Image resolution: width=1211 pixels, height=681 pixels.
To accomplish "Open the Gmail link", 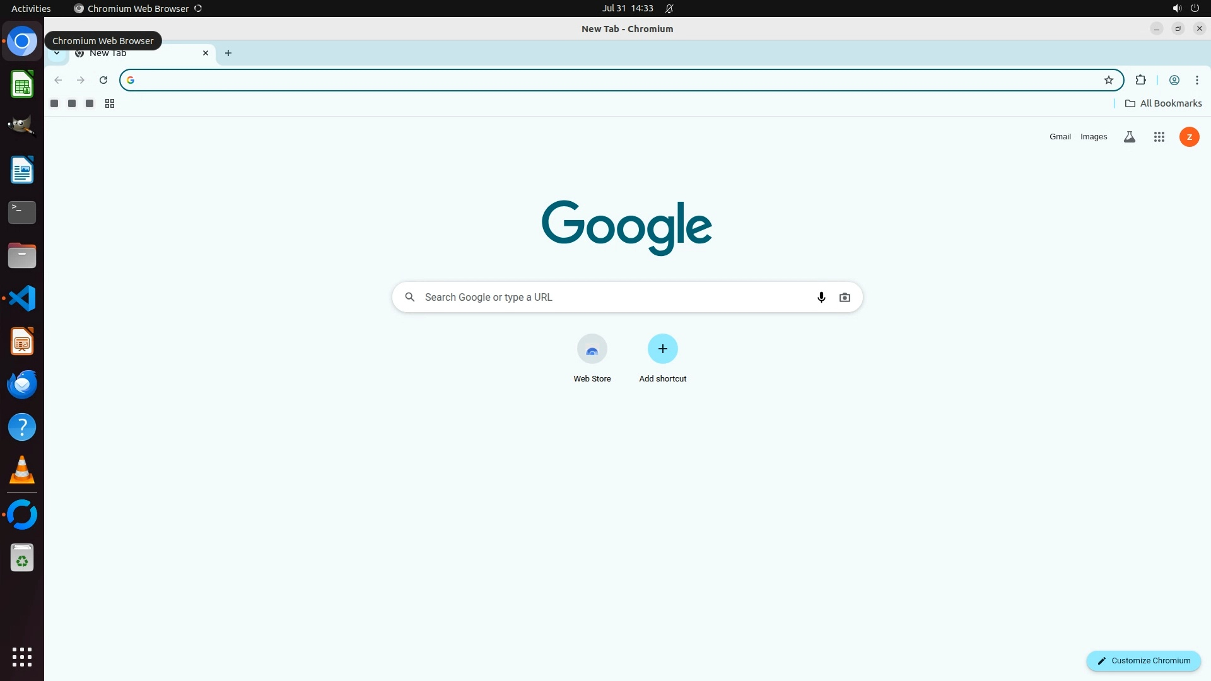I will click(1060, 137).
